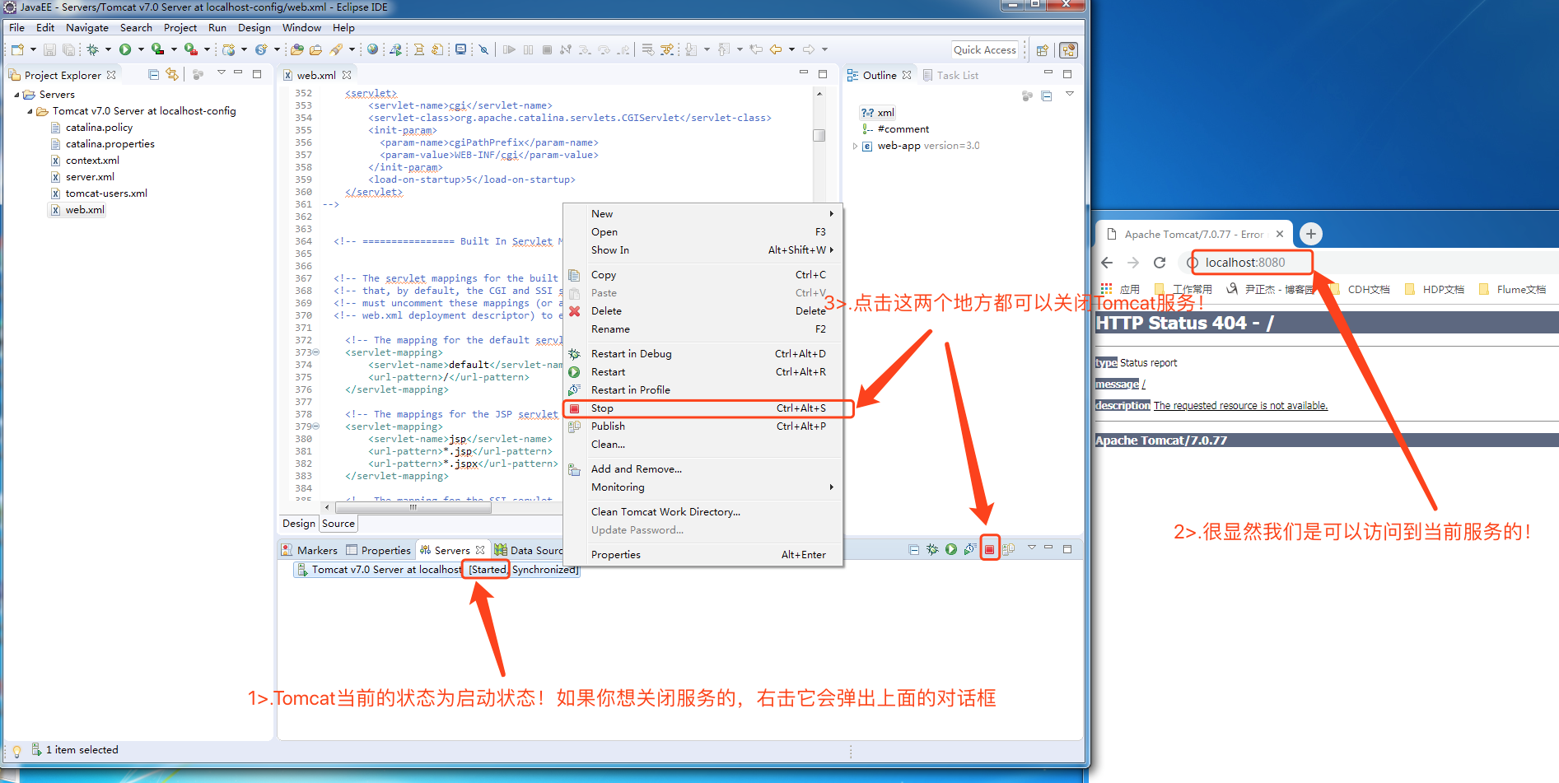Select tomcat-users.xml file
Image resolution: width=1559 pixels, height=783 pixels.
[106, 193]
